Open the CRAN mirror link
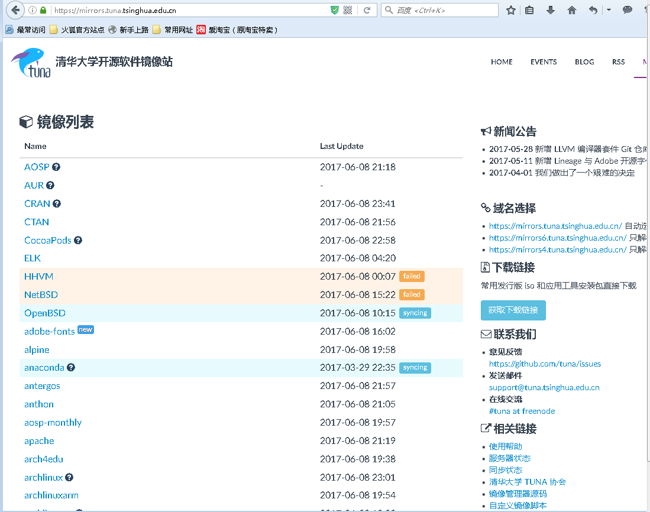This screenshot has height=512, width=650. tap(37, 203)
